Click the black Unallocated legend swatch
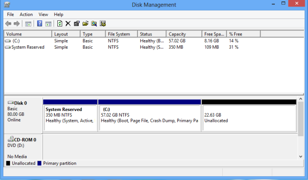The image size is (308, 180). point(8,163)
